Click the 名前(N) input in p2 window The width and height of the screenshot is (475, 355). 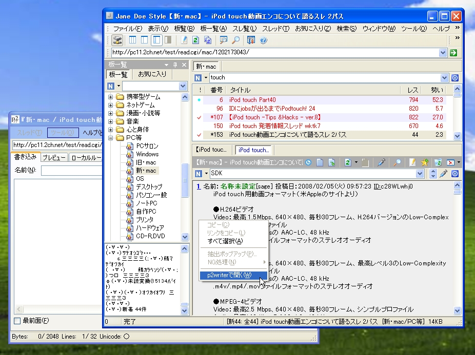[71, 171]
